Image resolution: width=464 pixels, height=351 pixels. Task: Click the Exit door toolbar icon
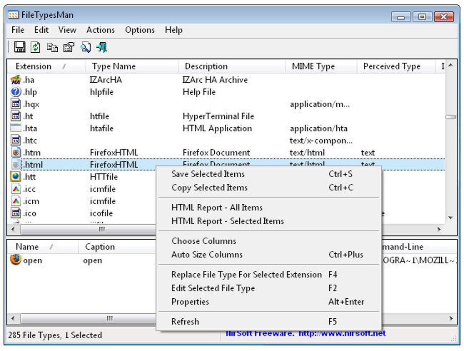[x=102, y=47]
